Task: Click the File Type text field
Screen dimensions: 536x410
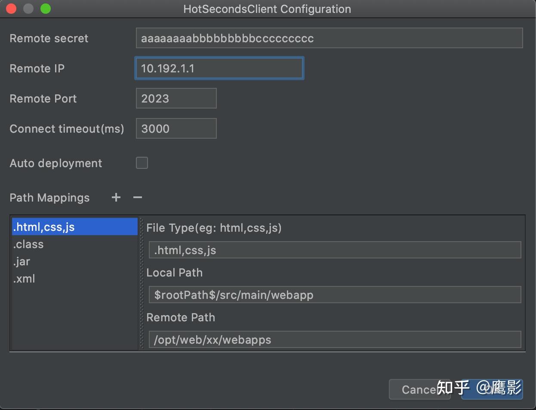Action: click(335, 250)
